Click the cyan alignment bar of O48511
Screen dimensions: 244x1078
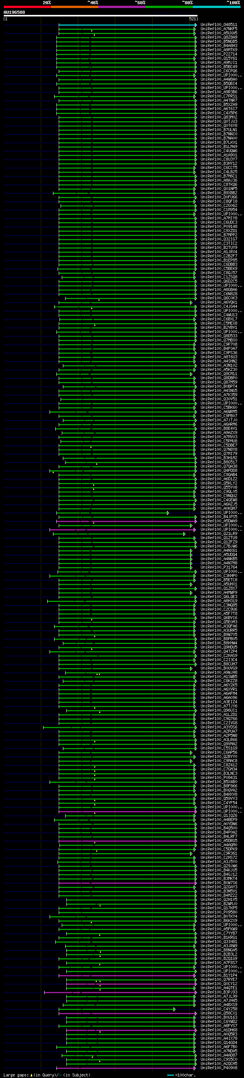(128, 25)
